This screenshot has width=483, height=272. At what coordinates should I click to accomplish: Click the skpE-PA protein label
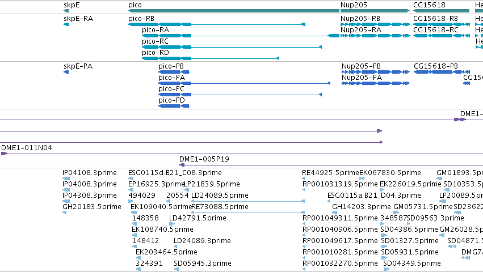[78, 66]
